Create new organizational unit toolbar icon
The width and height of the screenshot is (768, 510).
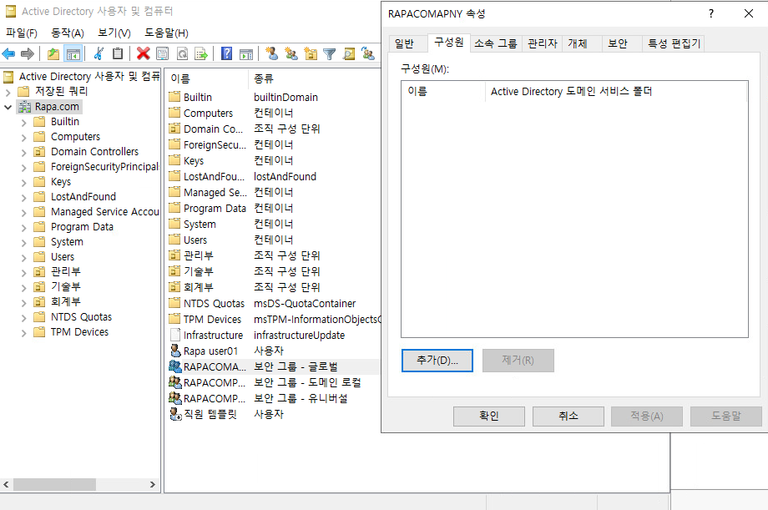pos(311,53)
